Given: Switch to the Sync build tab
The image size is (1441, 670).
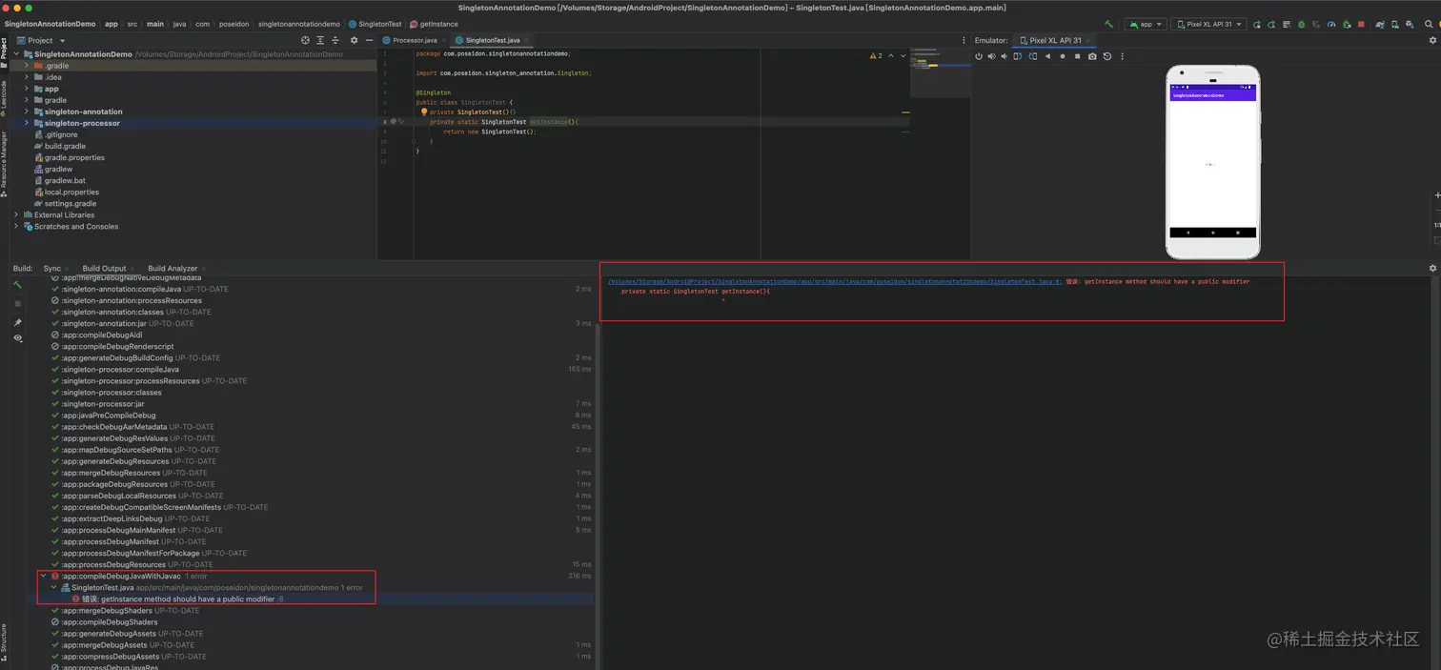Looking at the screenshot, I should 51,269.
